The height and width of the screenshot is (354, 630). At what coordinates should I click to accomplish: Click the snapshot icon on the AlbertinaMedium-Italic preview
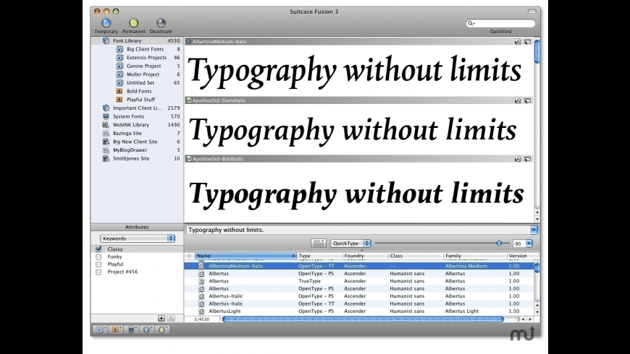(518, 42)
